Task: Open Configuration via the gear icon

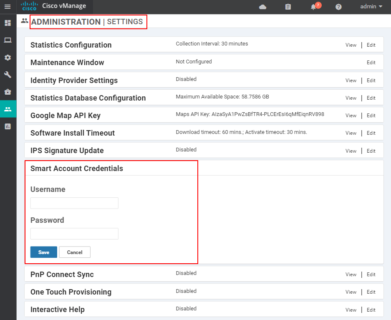Action: tap(8, 58)
